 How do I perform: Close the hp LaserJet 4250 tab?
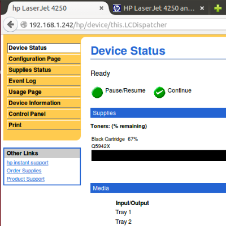click(101, 8)
